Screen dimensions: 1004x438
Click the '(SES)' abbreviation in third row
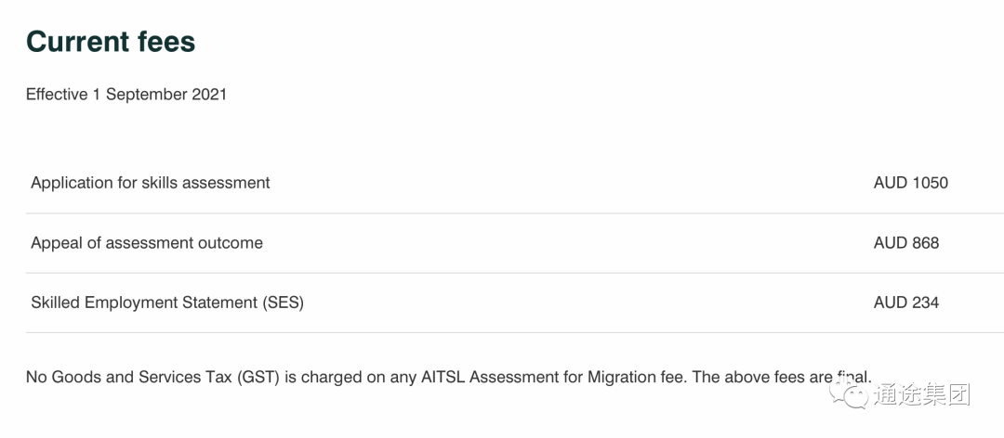click(283, 303)
